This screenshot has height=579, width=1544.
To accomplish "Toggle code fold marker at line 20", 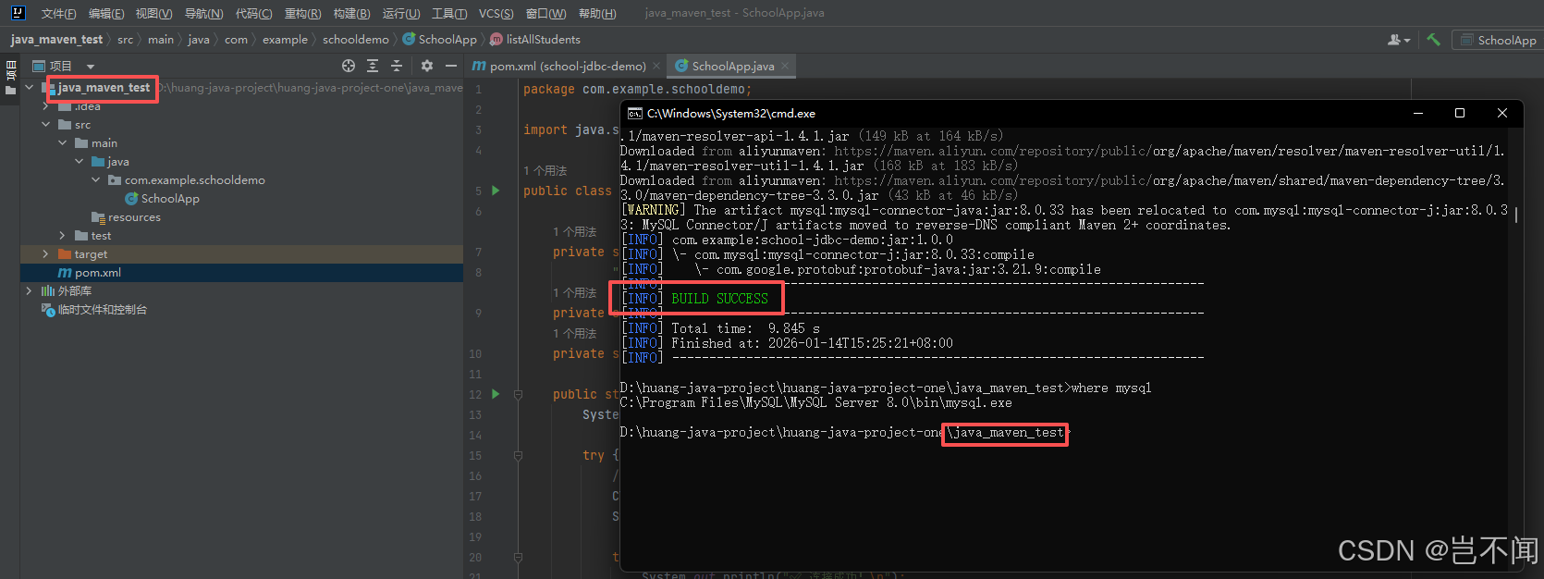I will [x=518, y=557].
